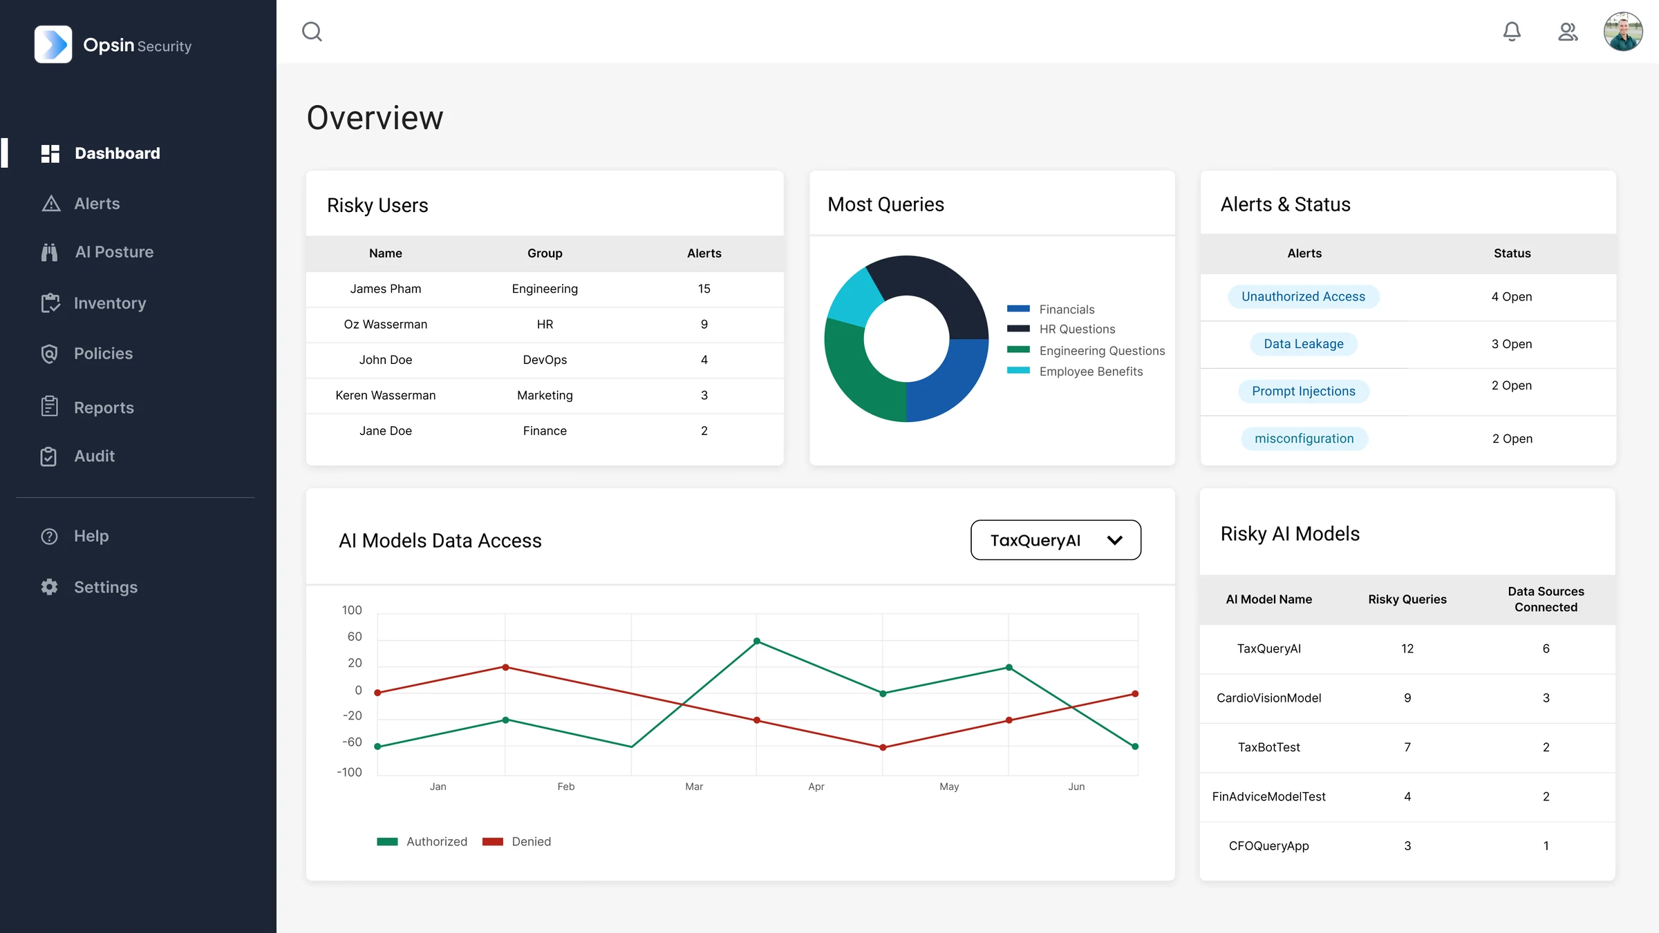Screen dimensions: 1659x933
Task: Click the Unauthorized Access alert tag
Action: click(x=1303, y=296)
